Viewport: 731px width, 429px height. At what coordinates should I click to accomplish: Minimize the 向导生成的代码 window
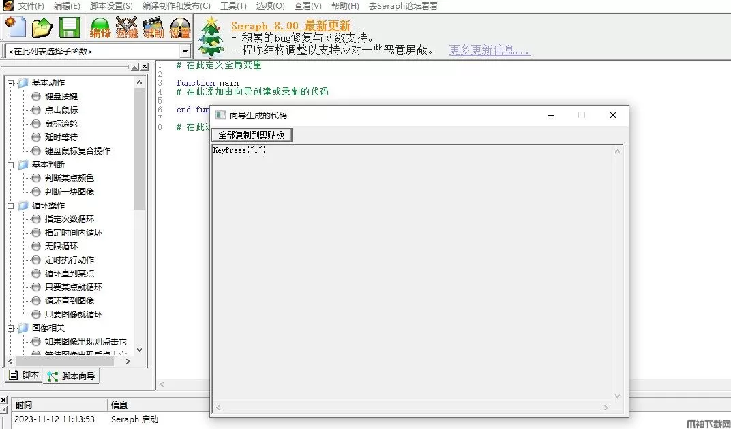[551, 115]
